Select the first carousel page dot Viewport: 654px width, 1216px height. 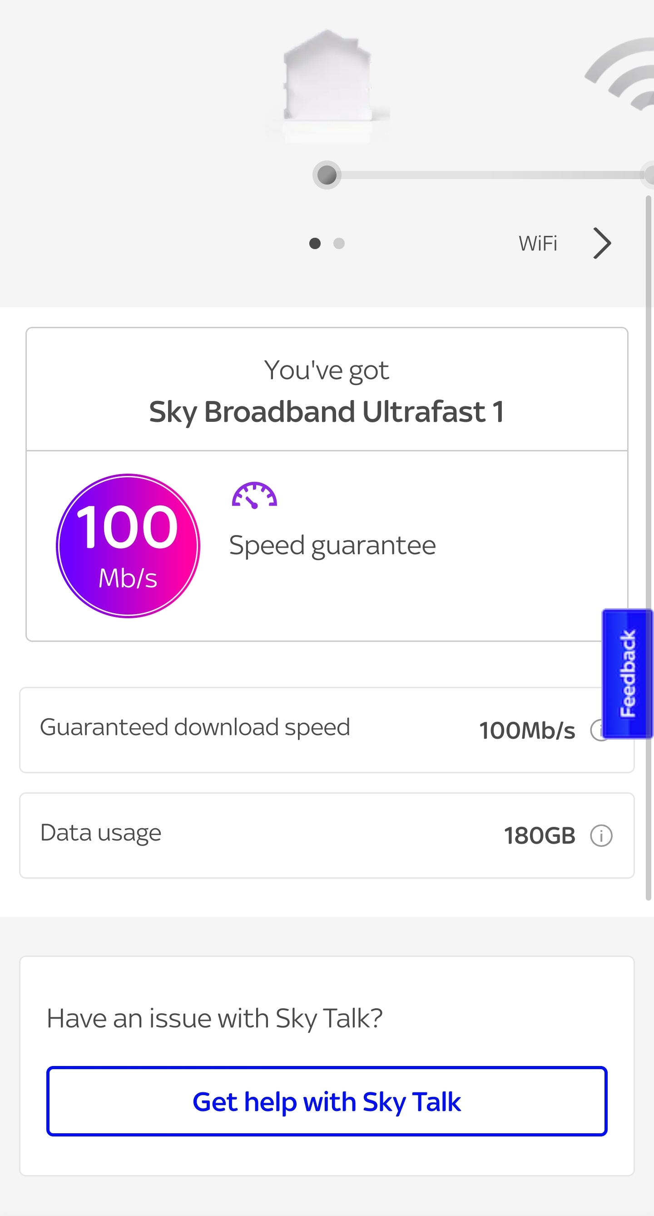click(315, 243)
